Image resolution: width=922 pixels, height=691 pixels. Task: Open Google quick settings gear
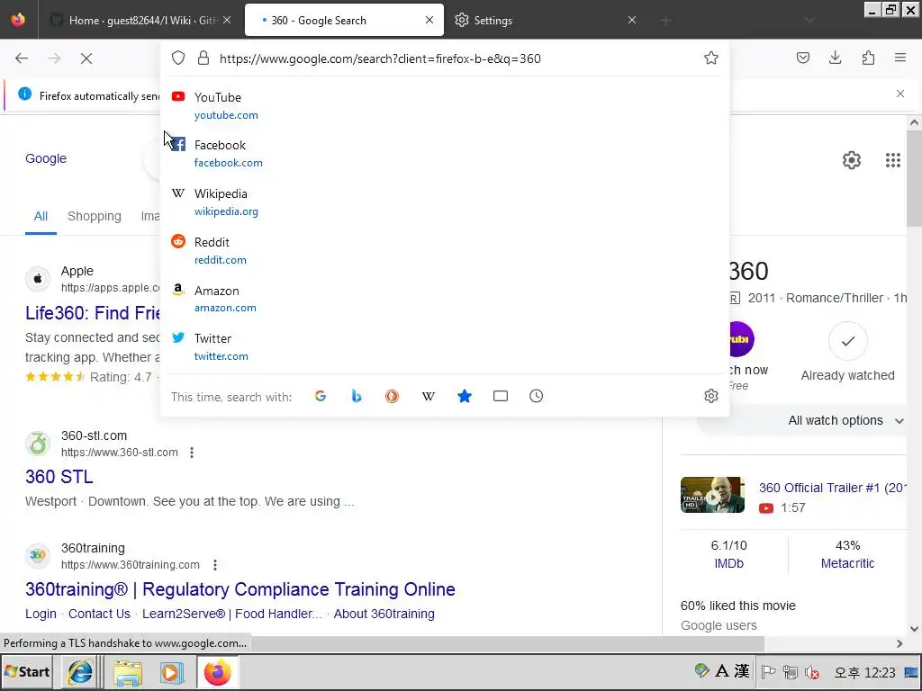coord(852,160)
